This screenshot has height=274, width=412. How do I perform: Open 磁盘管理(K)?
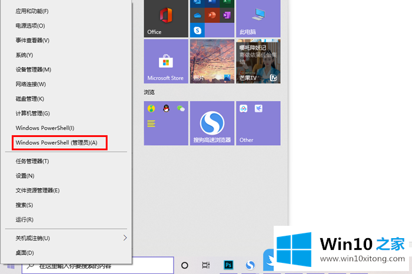point(66,99)
